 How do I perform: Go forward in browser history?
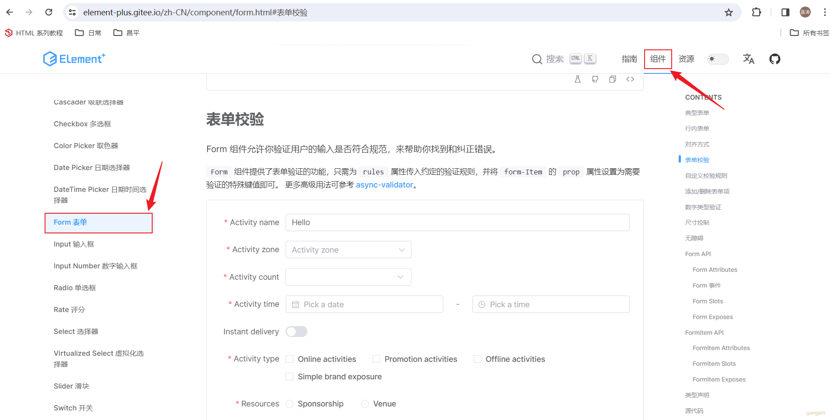[29, 12]
